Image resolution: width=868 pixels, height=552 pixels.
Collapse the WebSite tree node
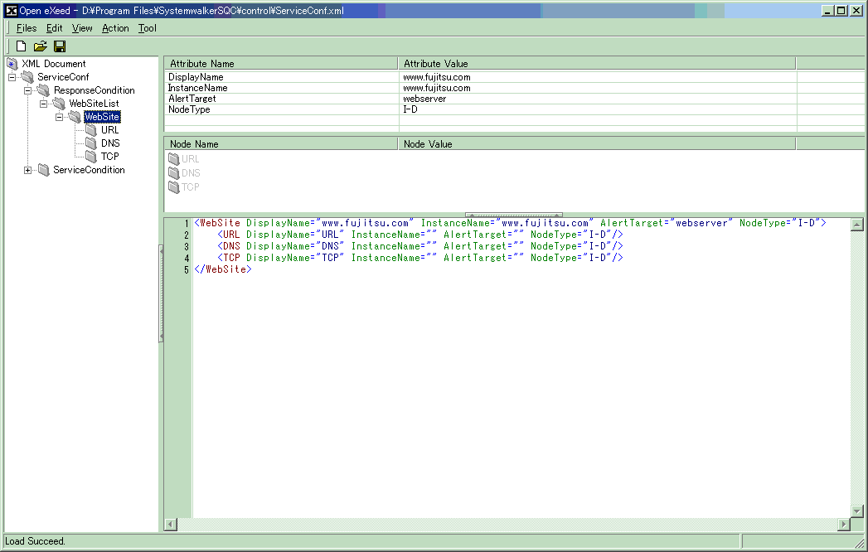click(60, 117)
